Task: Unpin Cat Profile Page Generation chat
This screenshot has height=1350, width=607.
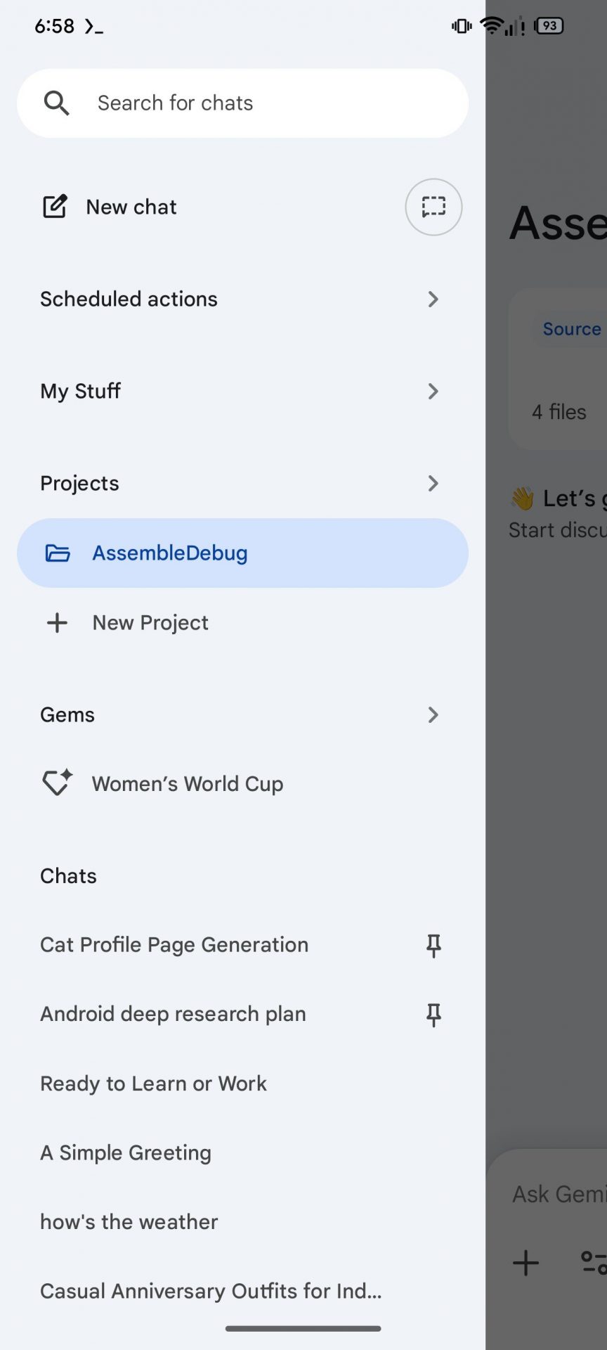Action: (x=433, y=945)
